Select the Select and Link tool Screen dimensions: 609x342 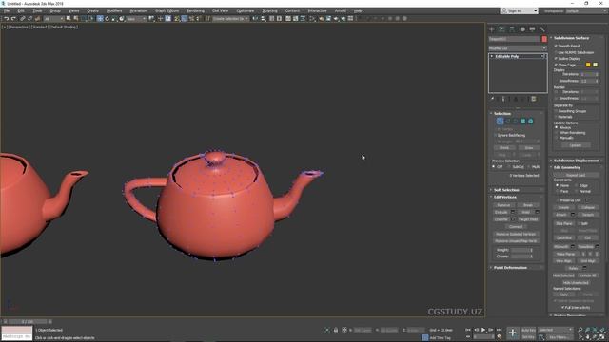click(x=23, y=19)
